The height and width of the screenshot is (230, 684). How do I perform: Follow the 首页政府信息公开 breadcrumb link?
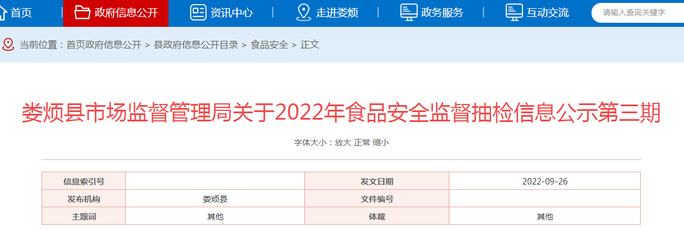(104, 45)
